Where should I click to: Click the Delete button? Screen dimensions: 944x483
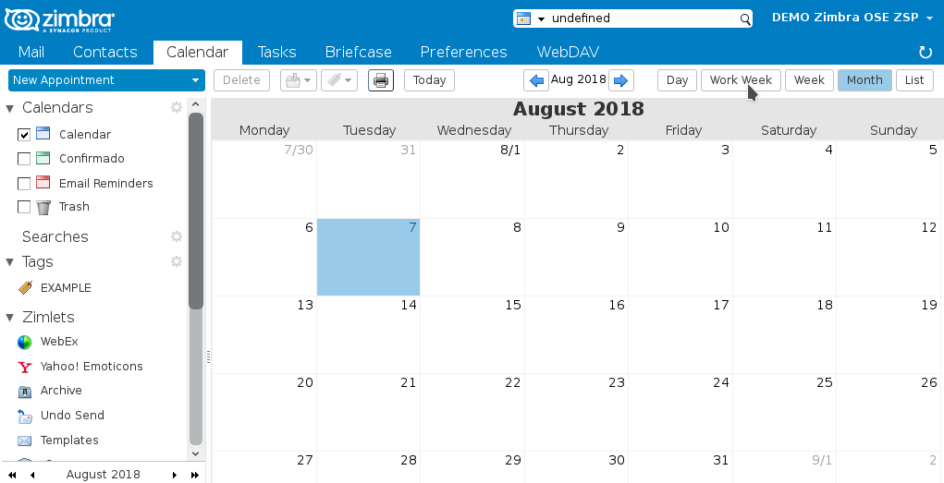(x=241, y=80)
